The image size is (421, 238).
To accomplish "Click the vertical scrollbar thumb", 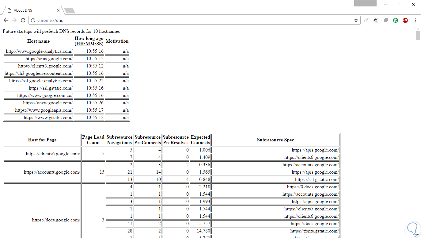I will (x=418, y=36).
